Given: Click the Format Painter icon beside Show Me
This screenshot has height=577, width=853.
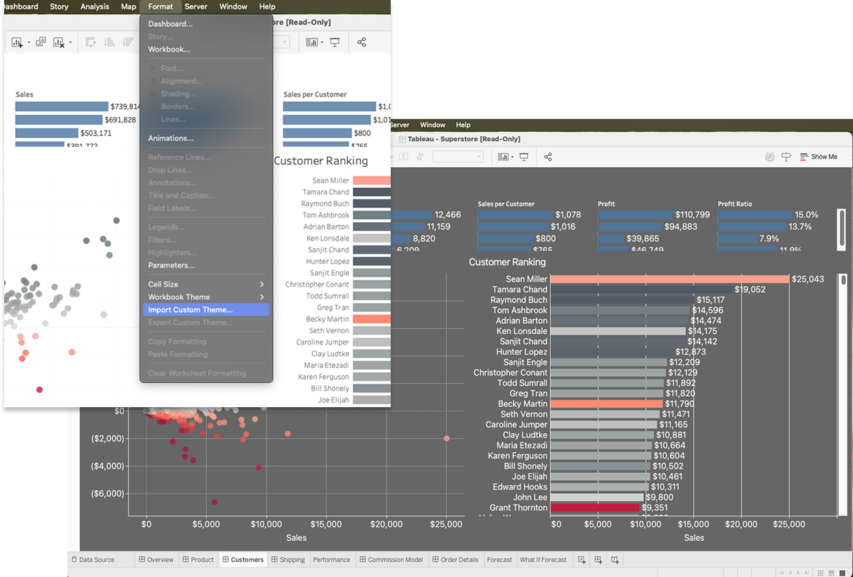Looking at the screenshot, I should pyautogui.click(x=786, y=157).
